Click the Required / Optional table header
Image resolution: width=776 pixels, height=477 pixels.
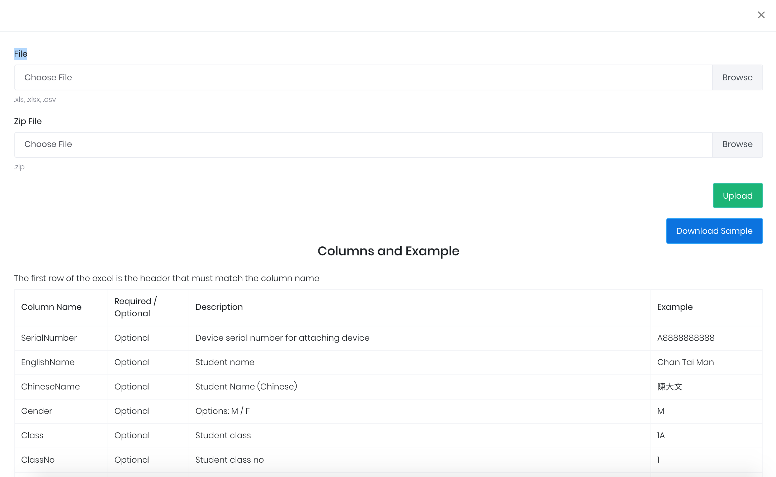click(136, 307)
